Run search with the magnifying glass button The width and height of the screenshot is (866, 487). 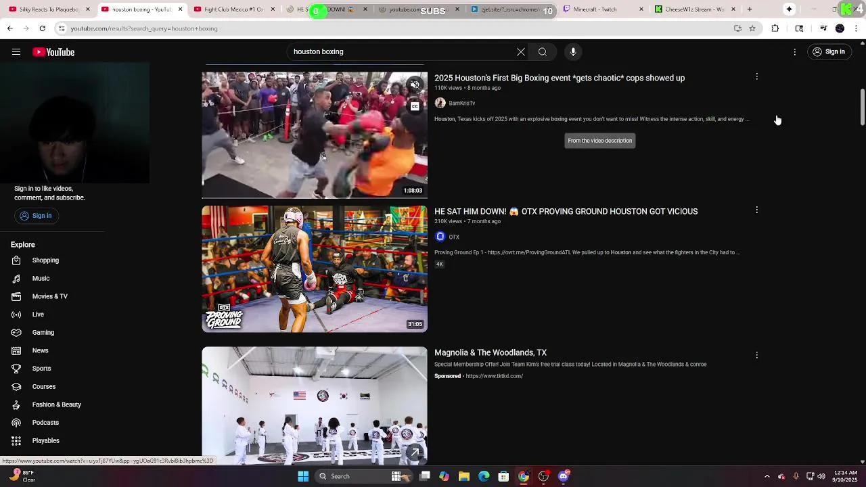click(x=543, y=52)
